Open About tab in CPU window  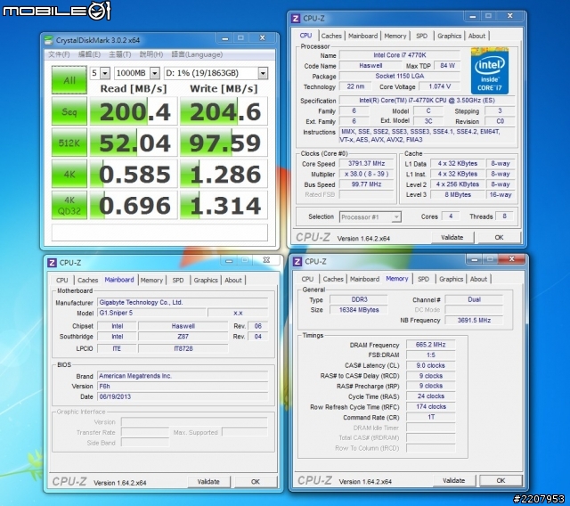476,36
